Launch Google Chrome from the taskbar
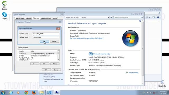 pos(26,93)
